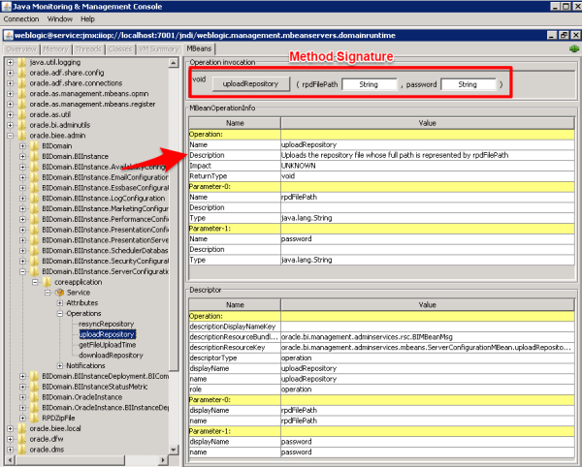Expand the Attributes node under Service

point(58,302)
